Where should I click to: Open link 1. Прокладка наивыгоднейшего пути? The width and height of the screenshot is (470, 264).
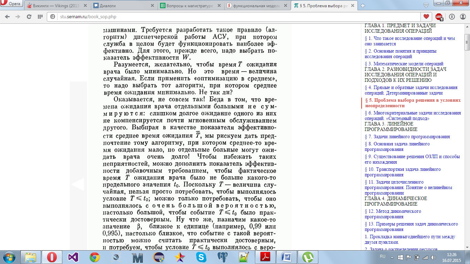(410, 239)
